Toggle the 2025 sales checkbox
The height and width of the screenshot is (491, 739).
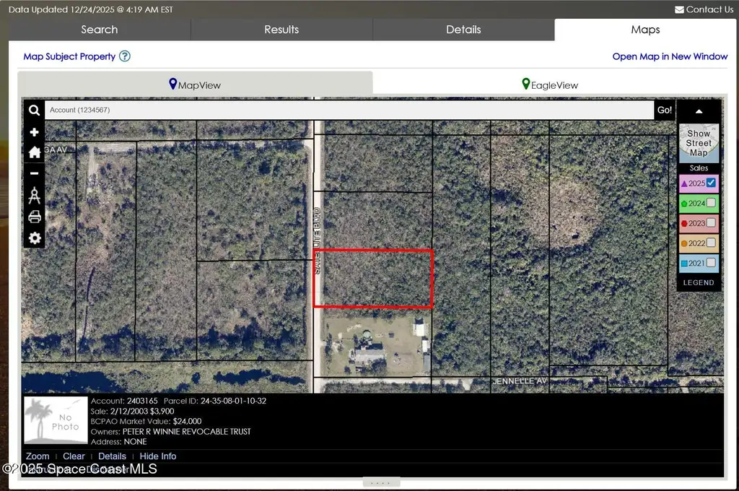(x=711, y=183)
